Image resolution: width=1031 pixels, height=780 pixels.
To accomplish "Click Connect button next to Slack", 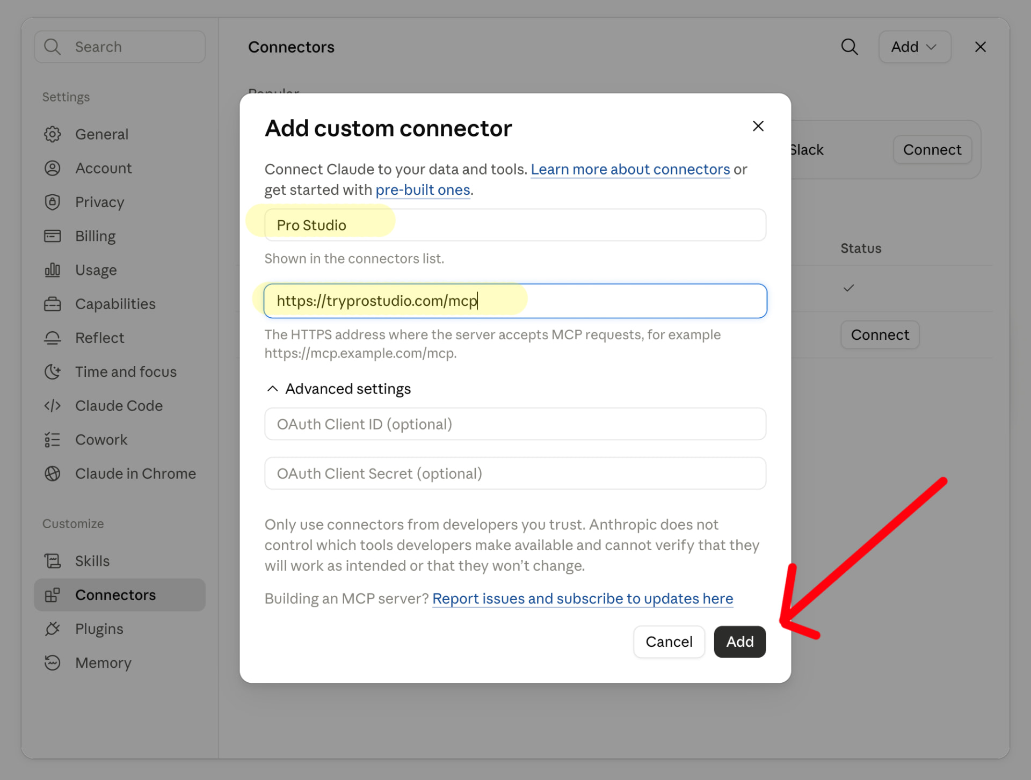I will 932,150.
